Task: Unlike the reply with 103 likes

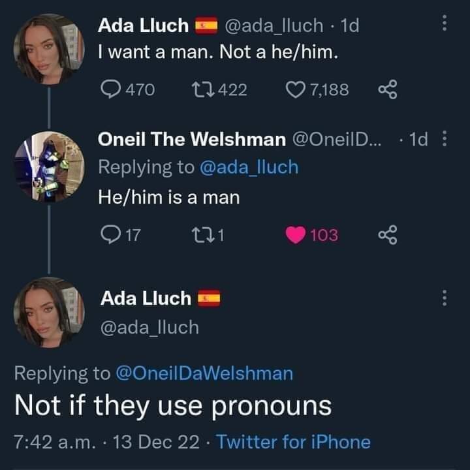Action: (296, 234)
